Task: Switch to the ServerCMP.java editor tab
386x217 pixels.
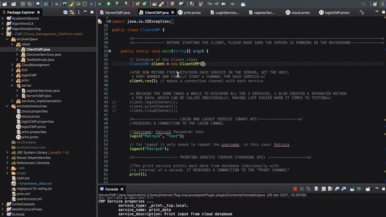Action: click(115, 13)
